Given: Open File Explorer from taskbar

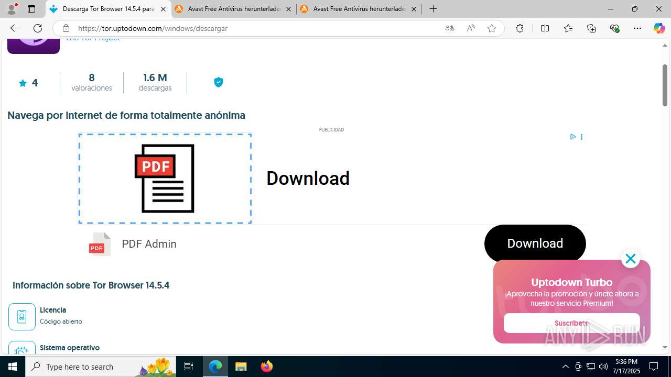Looking at the screenshot, I should [241, 367].
